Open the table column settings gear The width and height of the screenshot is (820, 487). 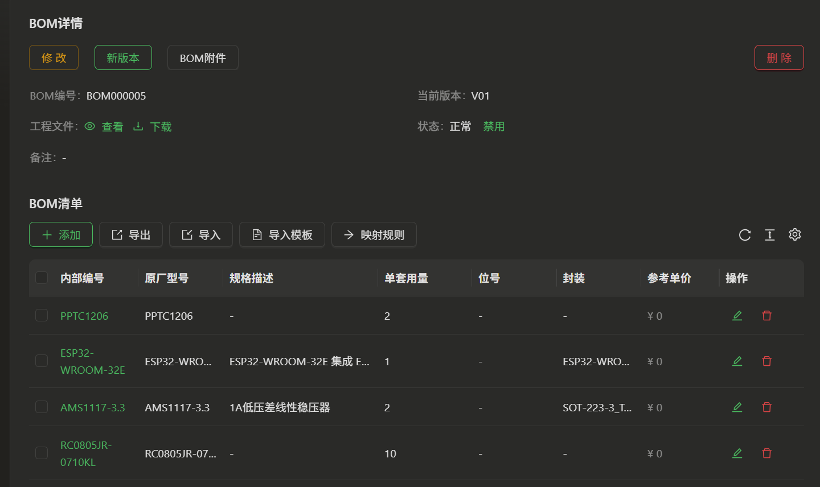pos(795,234)
